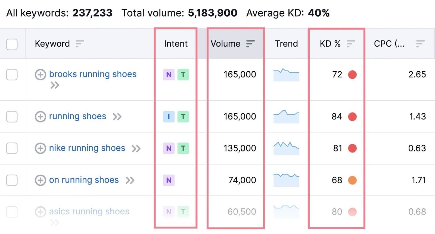Image resolution: width=435 pixels, height=234 pixels.
Task: Sort by Keyword using its sort icon
Action: [x=80, y=44]
